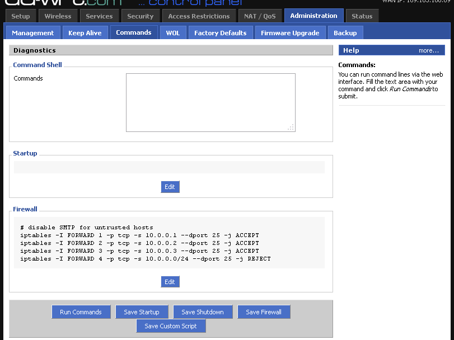
Task: Switch to Keep Alive sub-tab
Action: (85, 32)
